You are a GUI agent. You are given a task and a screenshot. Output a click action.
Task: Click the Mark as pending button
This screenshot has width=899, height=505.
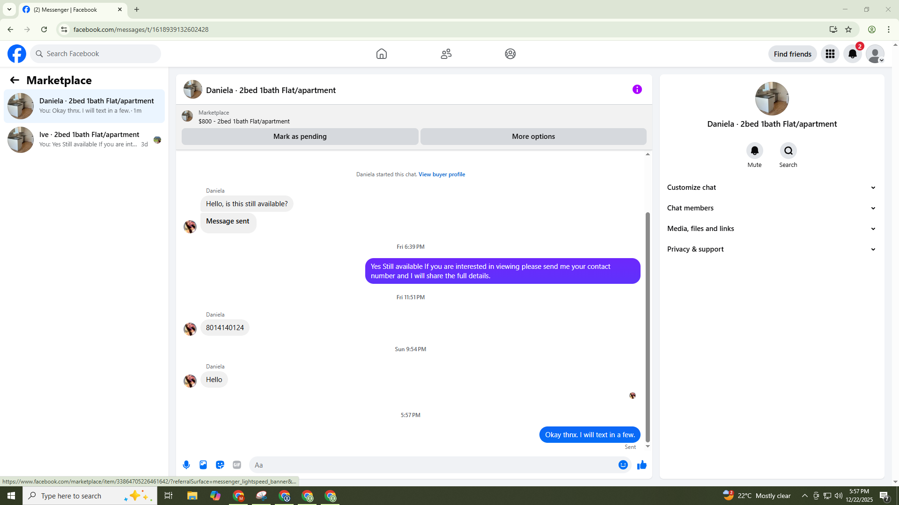(300, 137)
